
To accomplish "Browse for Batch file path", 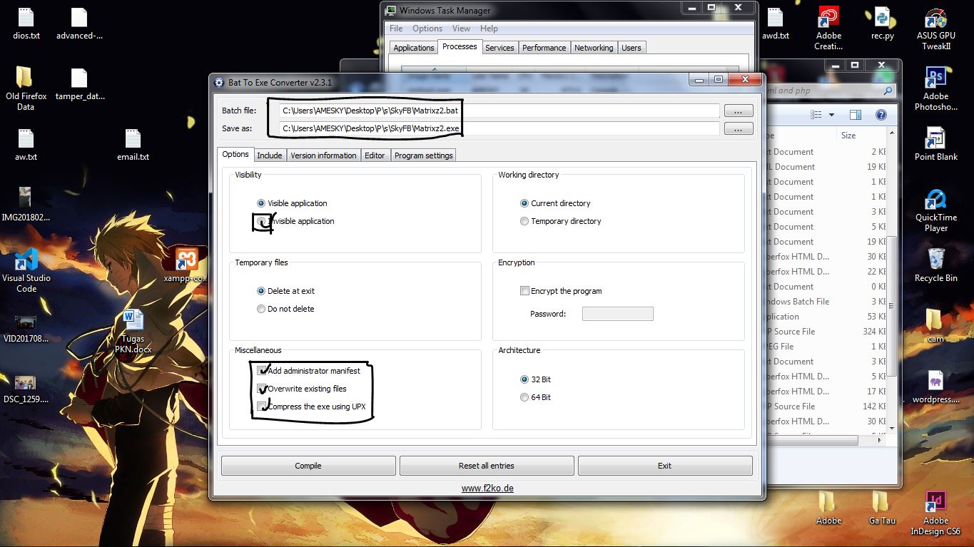I will click(x=738, y=111).
